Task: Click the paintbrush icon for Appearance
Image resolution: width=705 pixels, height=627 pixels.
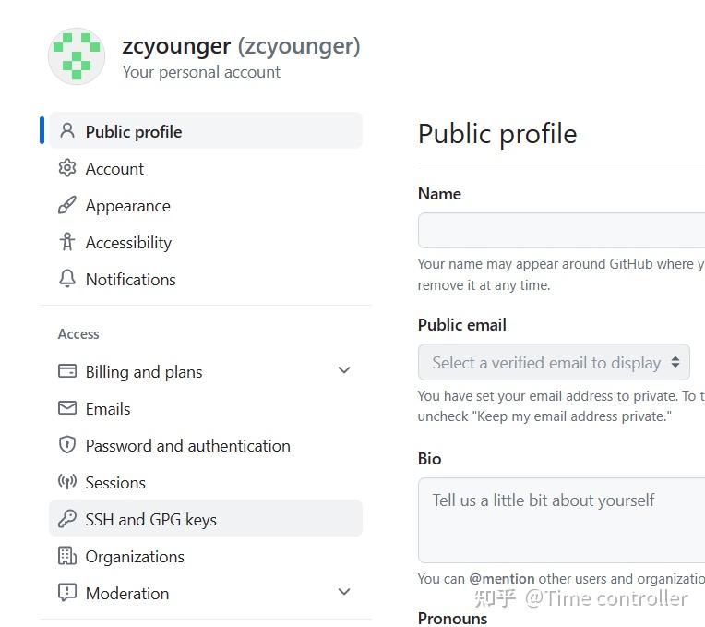Action: coord(66,205)
